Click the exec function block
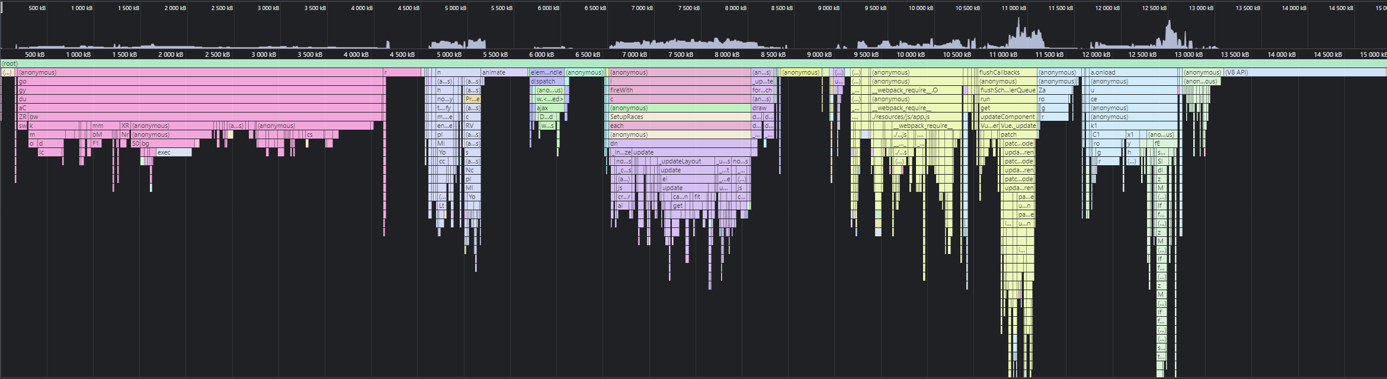 pos(174,152)
